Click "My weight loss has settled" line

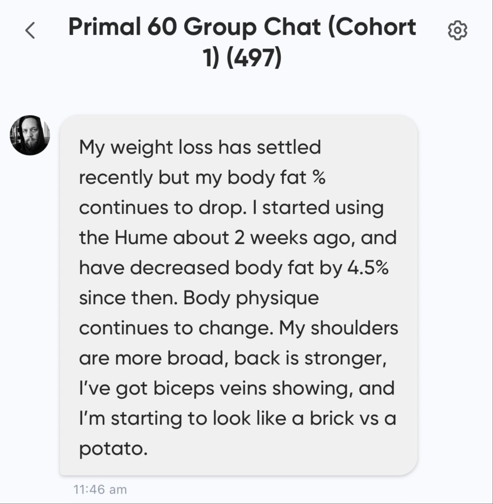200,147
